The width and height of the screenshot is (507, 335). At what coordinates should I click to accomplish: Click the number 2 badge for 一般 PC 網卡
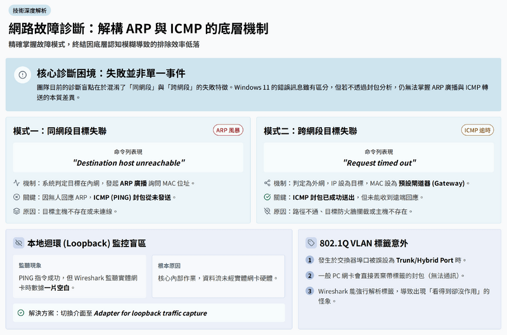pos(310,276)
